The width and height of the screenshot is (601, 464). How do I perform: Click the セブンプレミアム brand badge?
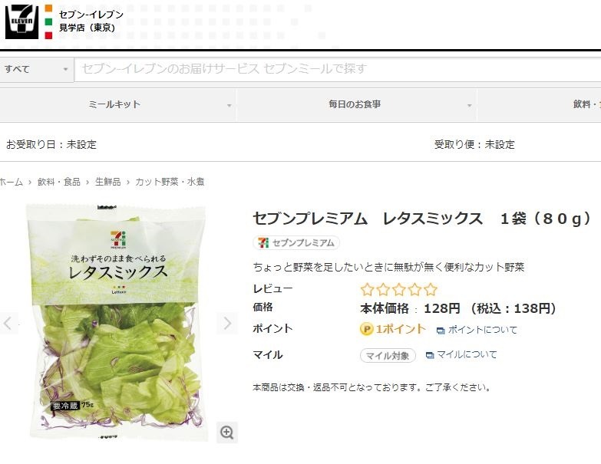(x=296, y=242)
